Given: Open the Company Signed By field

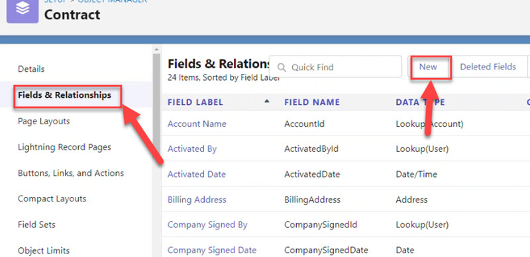Looking at the screenshot, I should (207, 225).
